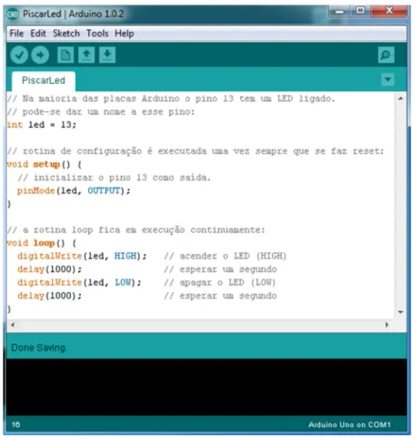Open the Serial Monitor magnifier icon

pos(386,55)
